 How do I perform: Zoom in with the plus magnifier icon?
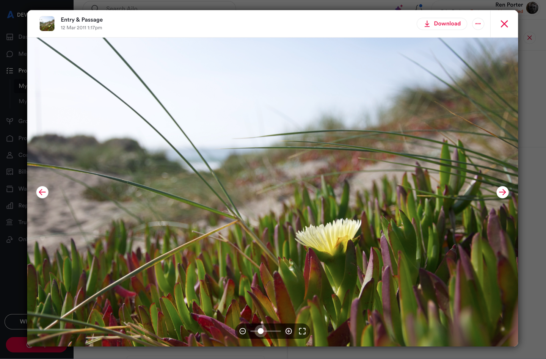[x=289, y=331]
